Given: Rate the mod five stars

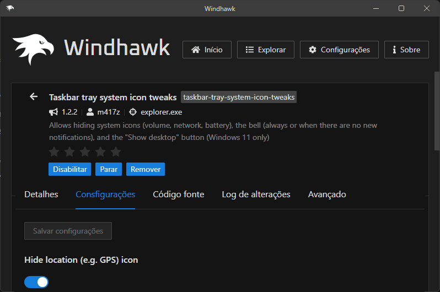Looking at the screenshot, I should click(116, 152).
